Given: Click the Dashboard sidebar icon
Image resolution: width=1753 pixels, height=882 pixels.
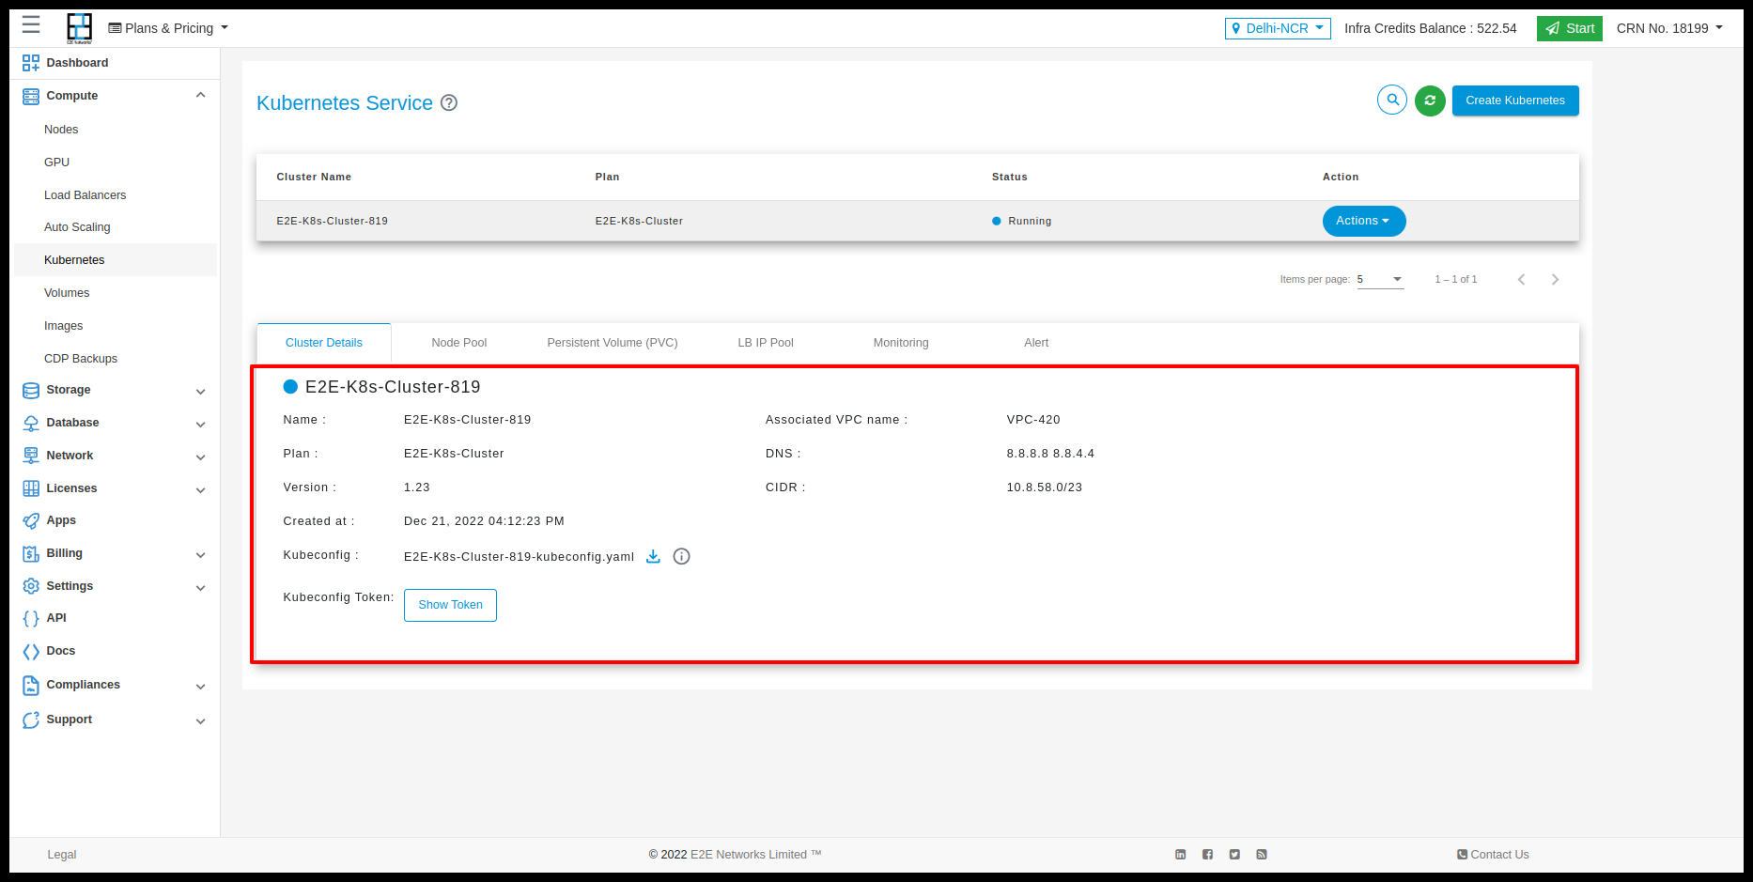Looking at the screenshot, I should (31, 63).
